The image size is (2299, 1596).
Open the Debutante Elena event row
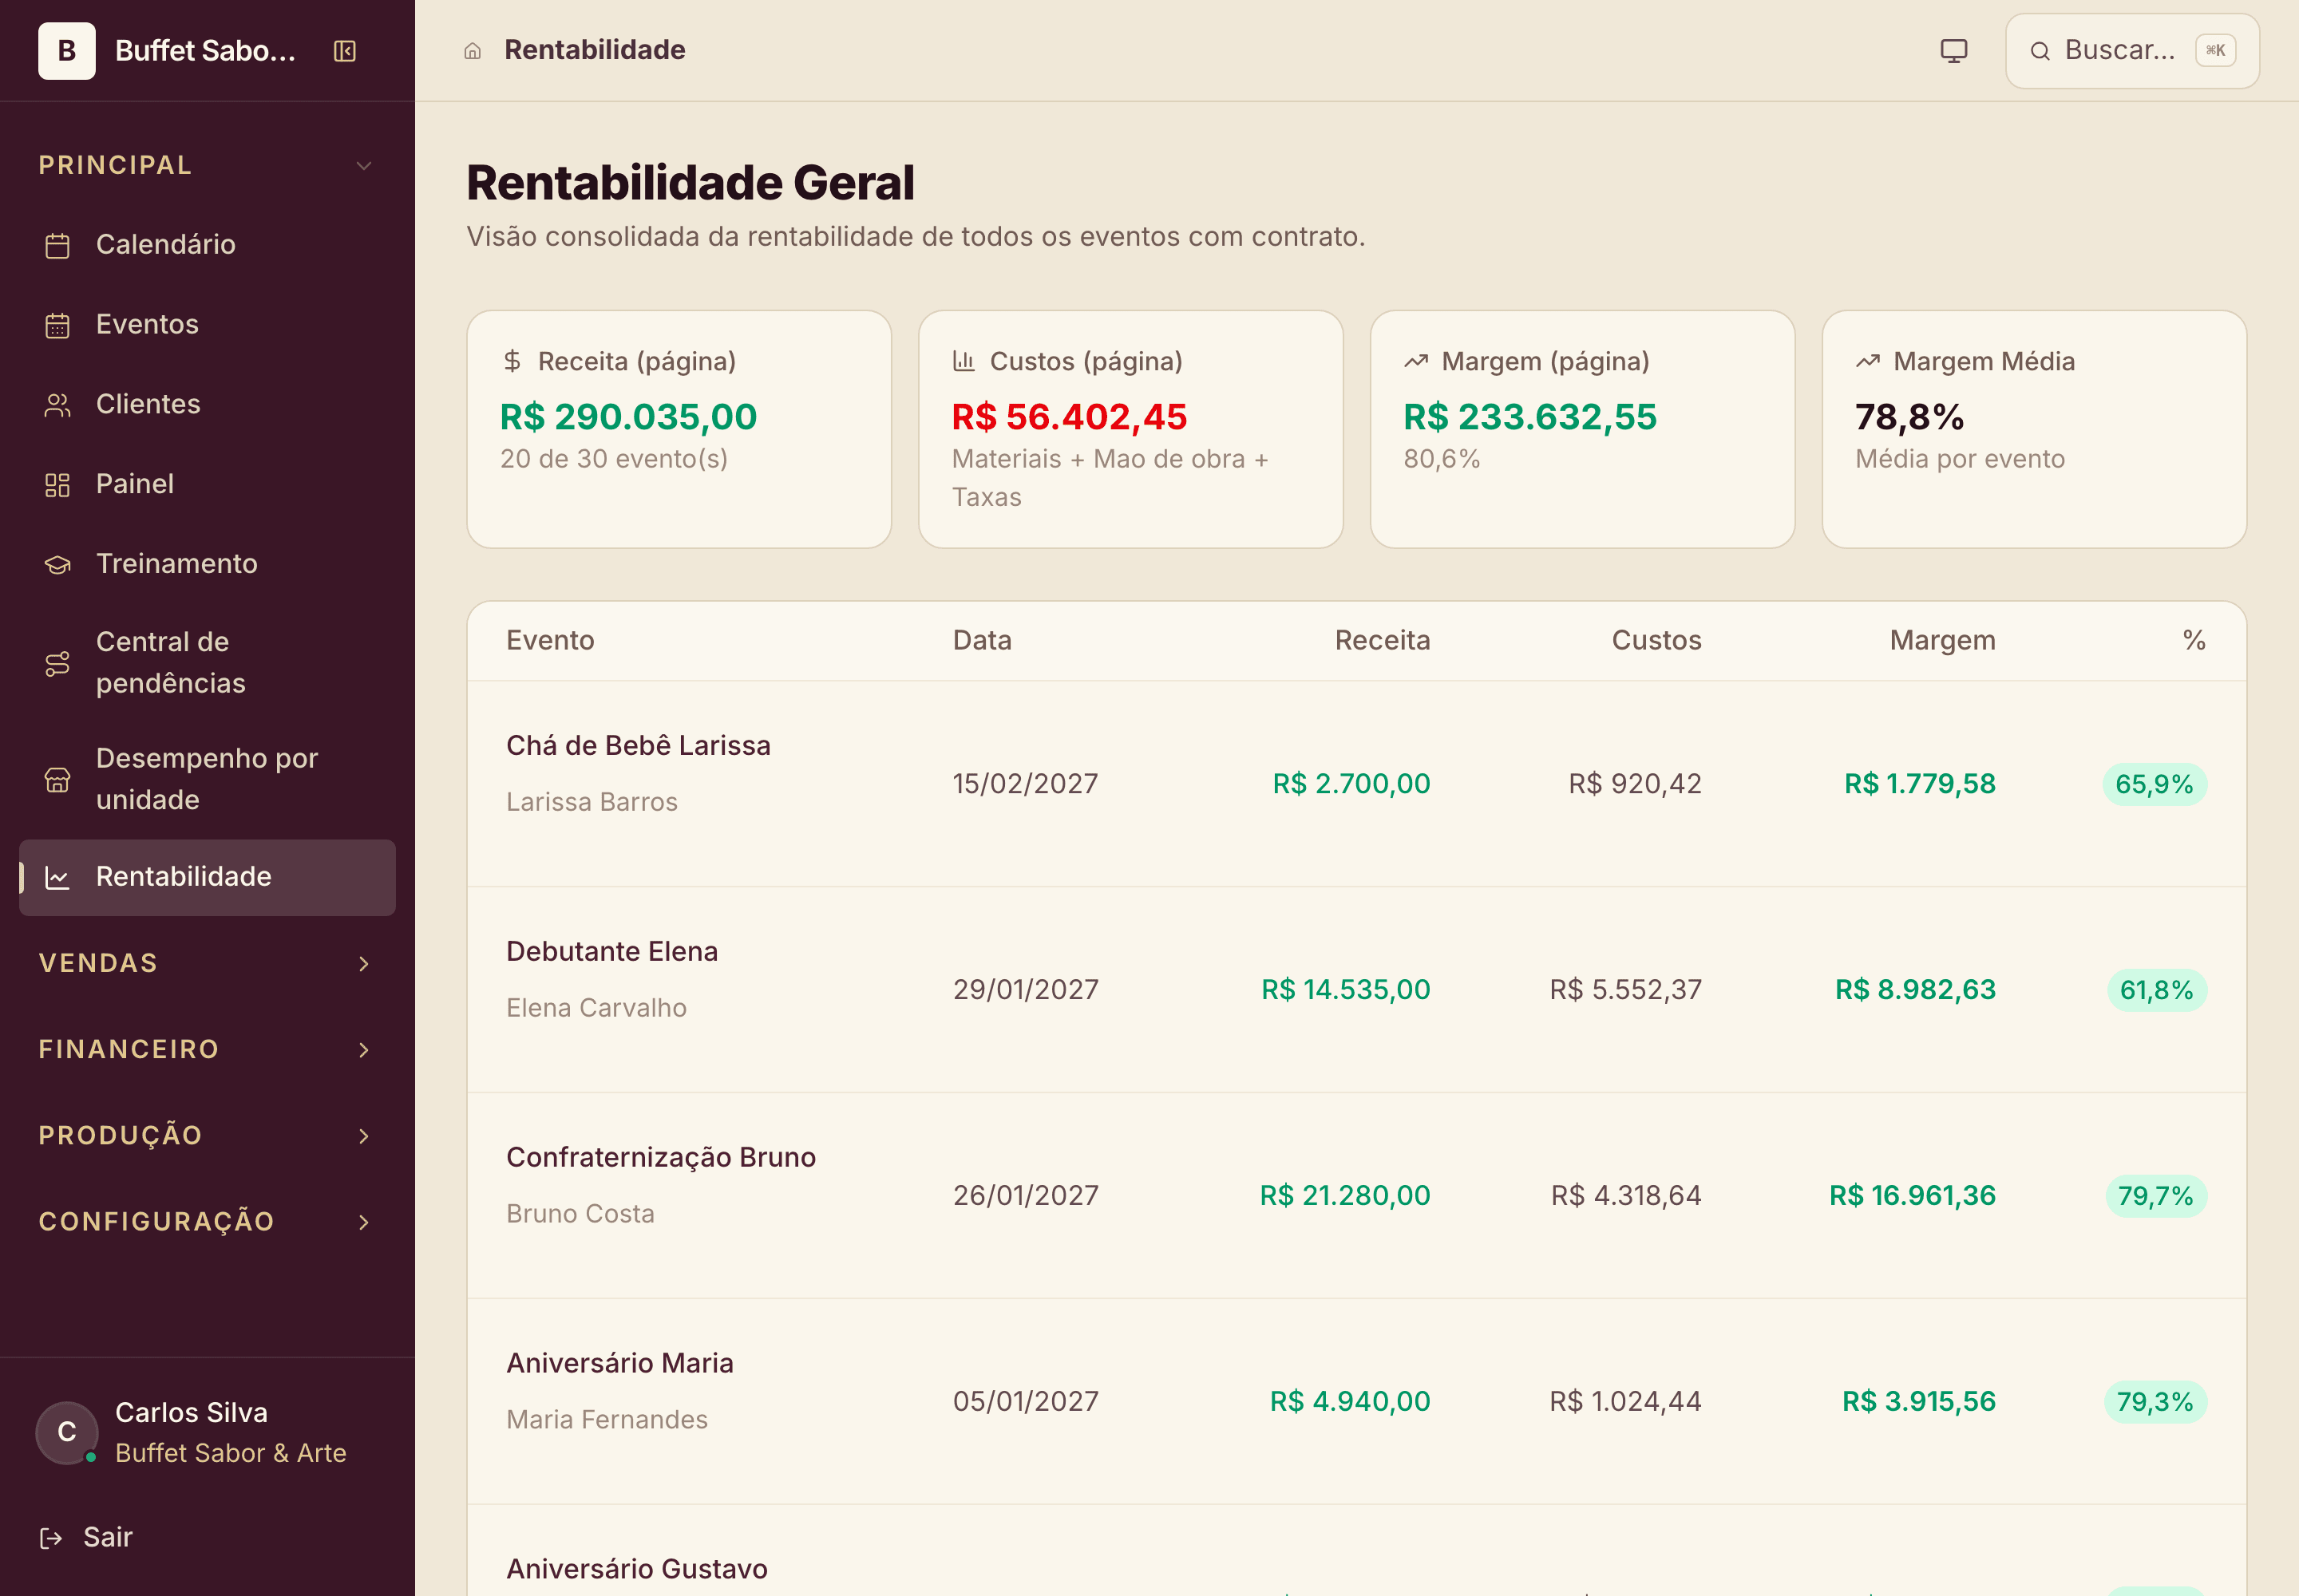tap(1356, 989)
